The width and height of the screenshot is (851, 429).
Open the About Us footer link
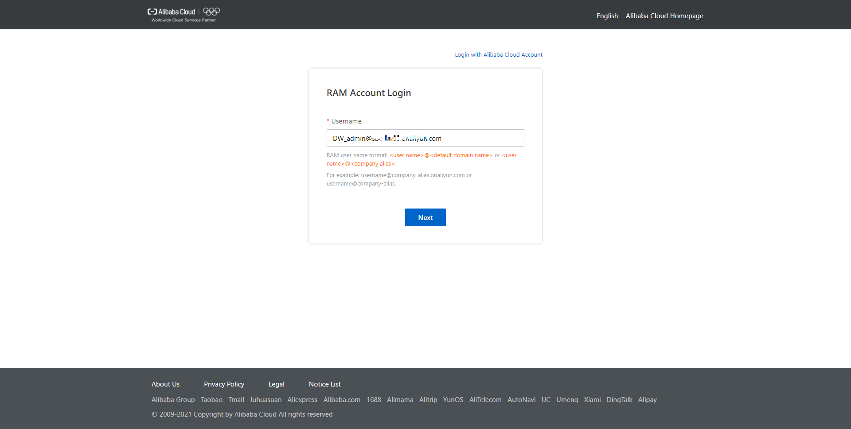pyautogui.click(x=166, y=384)
